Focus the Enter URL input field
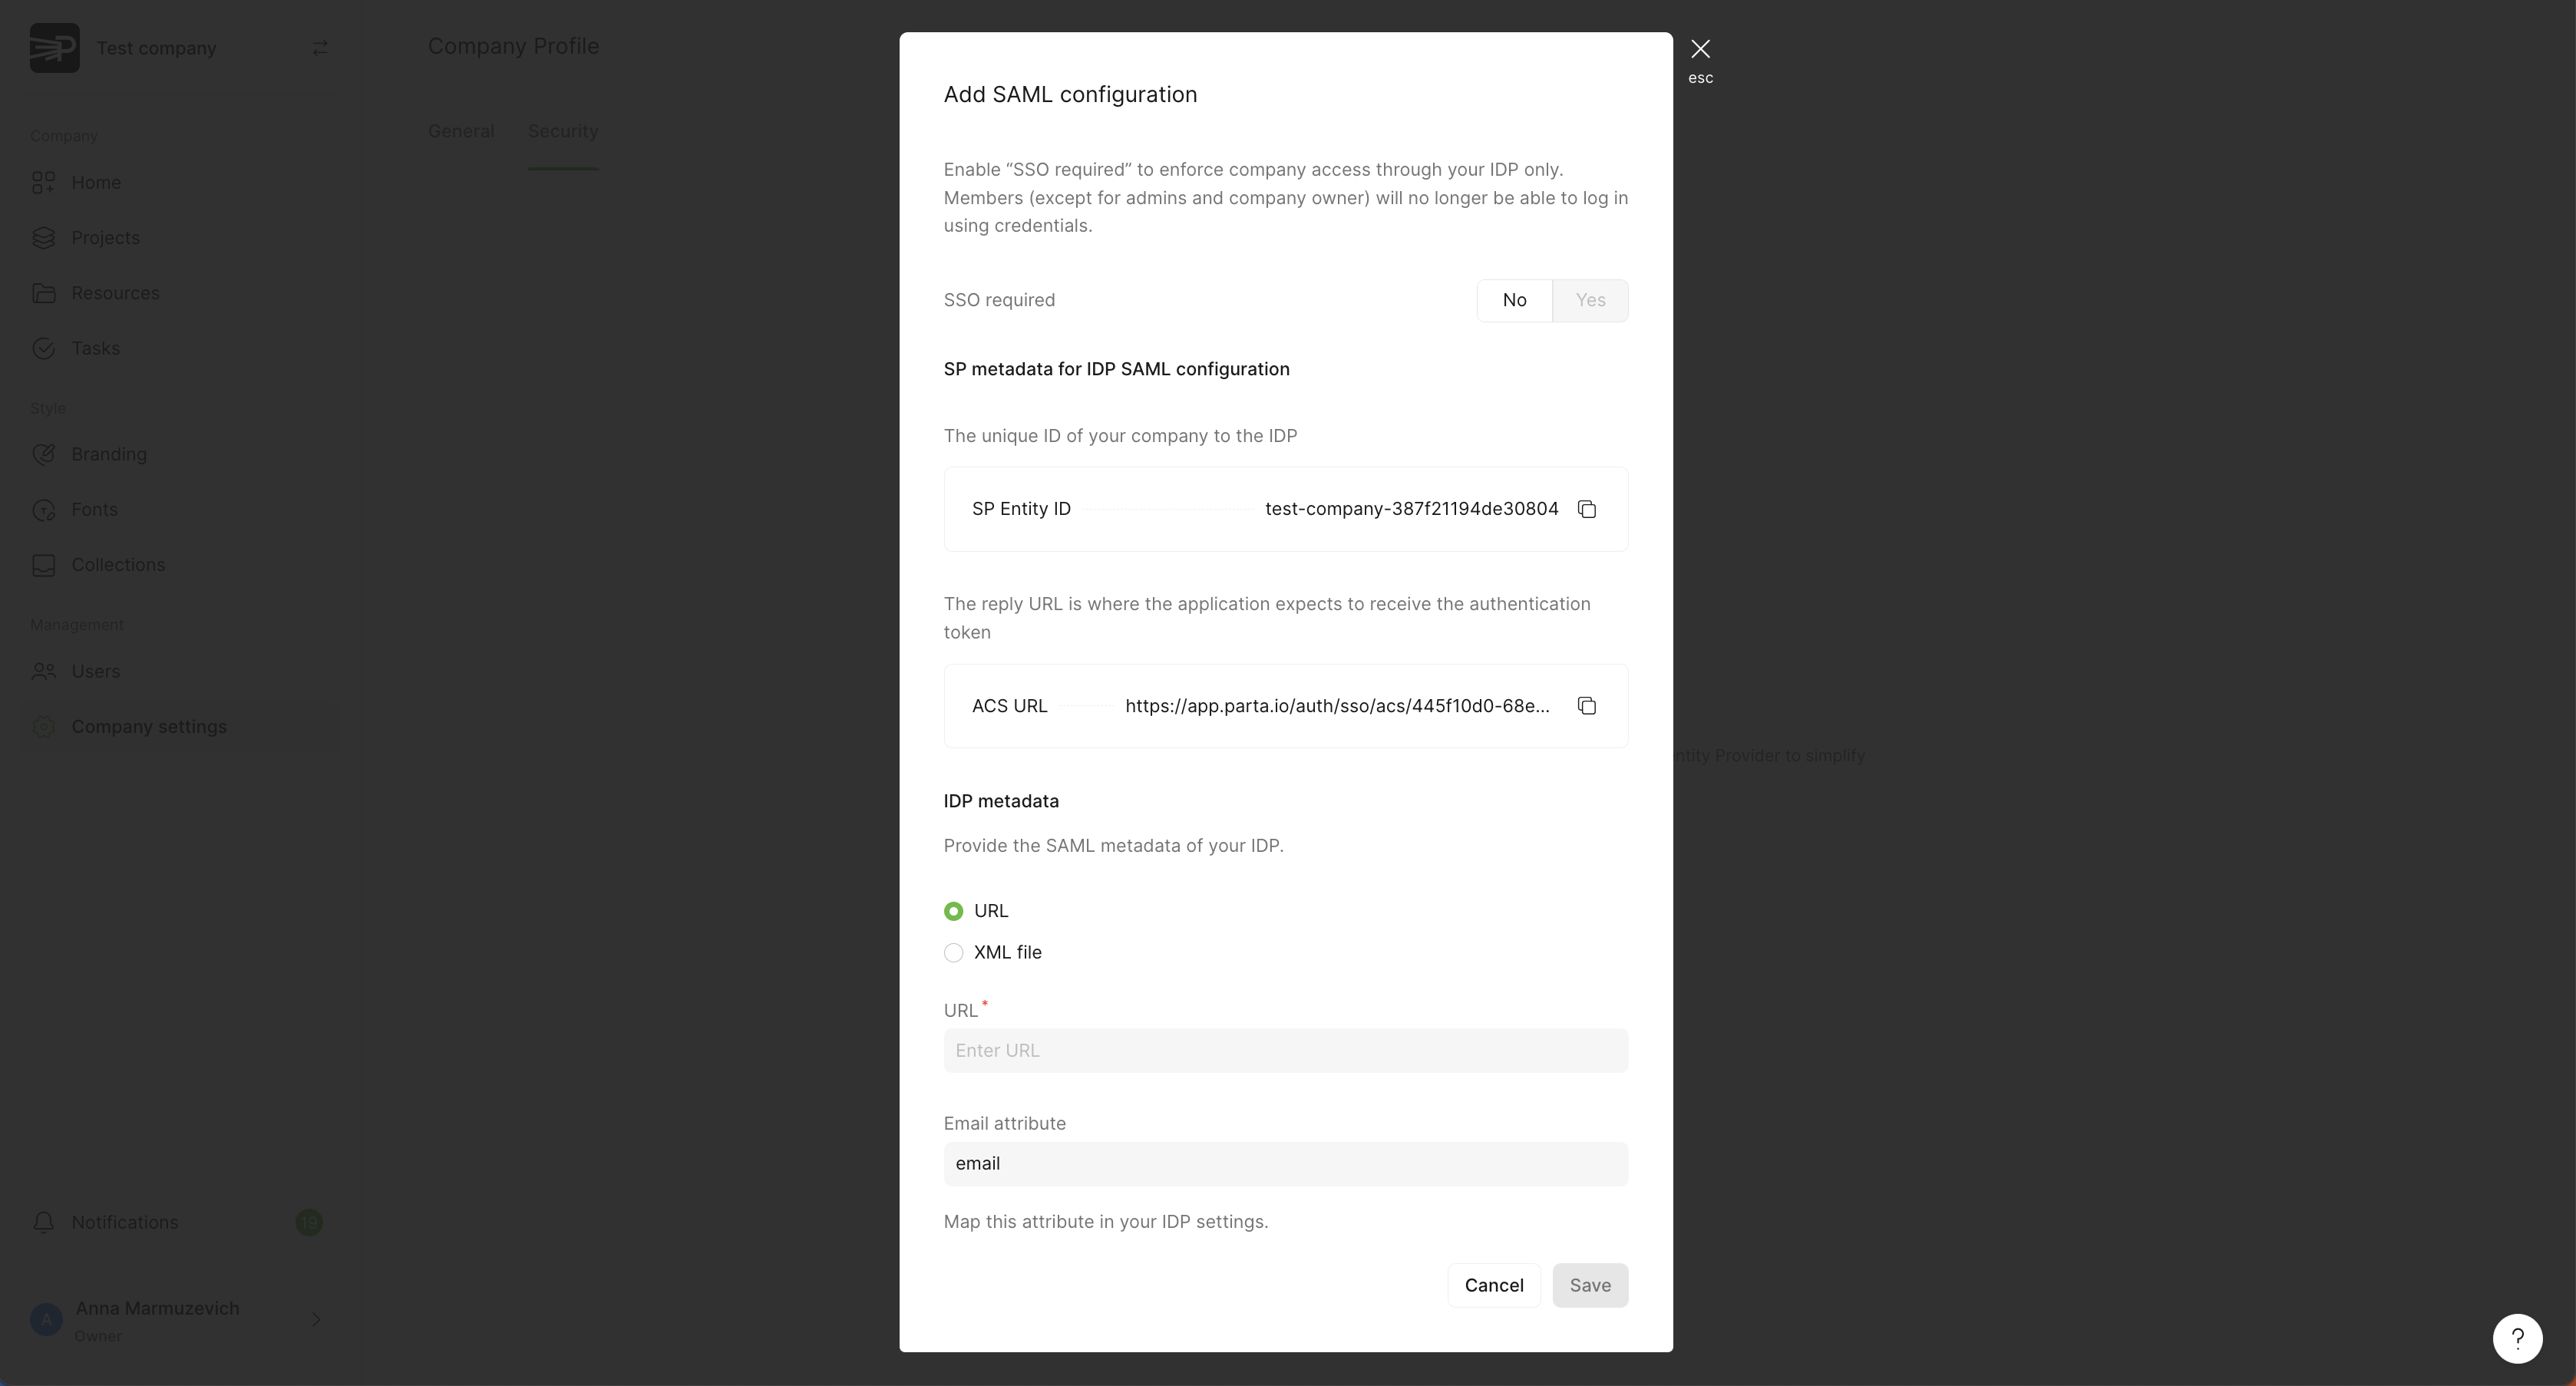2576x1386 pixels. point(1285,1050)
